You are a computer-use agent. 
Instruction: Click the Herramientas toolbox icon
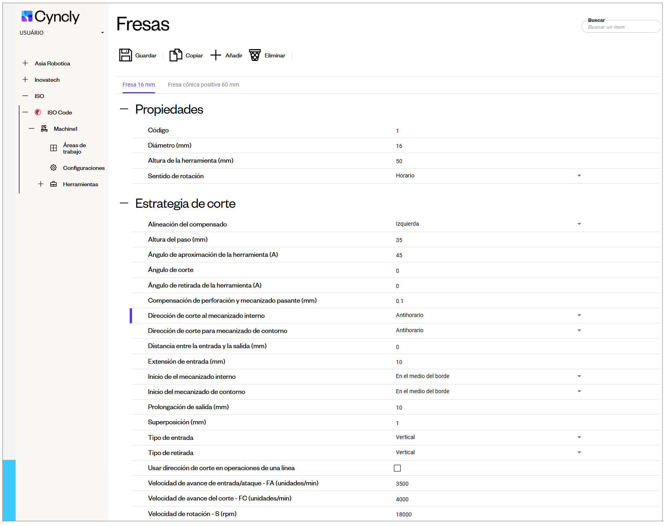pyautogui.click(x=53, y=184)
